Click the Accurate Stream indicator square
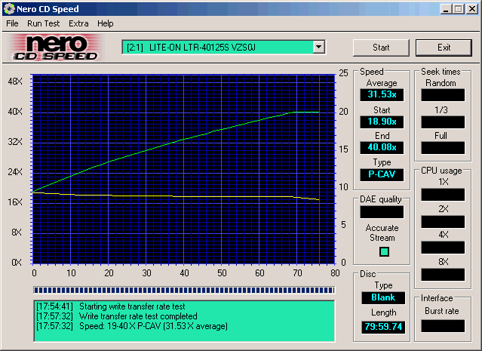 [x=384, y=251]
